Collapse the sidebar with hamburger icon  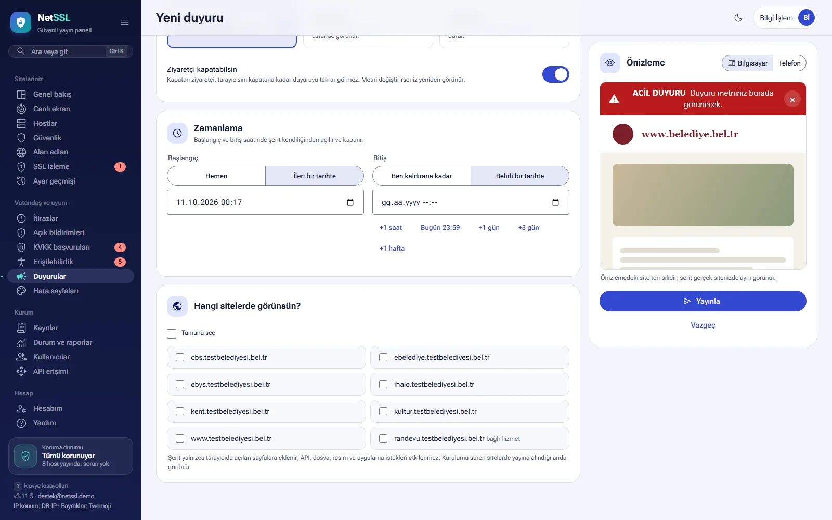(x=125, y=22)
